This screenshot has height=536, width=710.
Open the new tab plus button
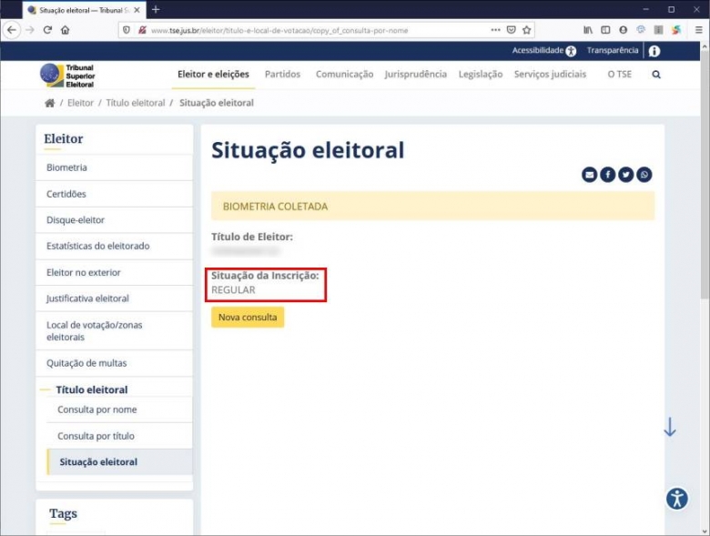156,9
